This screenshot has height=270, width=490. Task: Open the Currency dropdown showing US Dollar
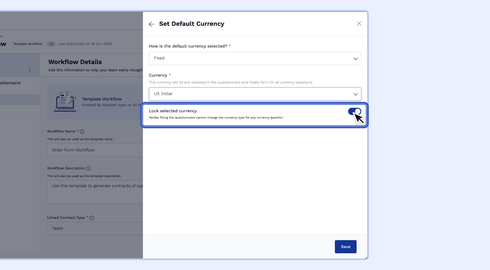pyautogui.click(x=255, y=94)
